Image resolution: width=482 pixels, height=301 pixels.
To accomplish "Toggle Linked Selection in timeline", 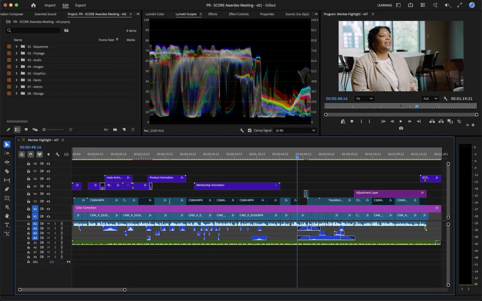I will point(39,154).
